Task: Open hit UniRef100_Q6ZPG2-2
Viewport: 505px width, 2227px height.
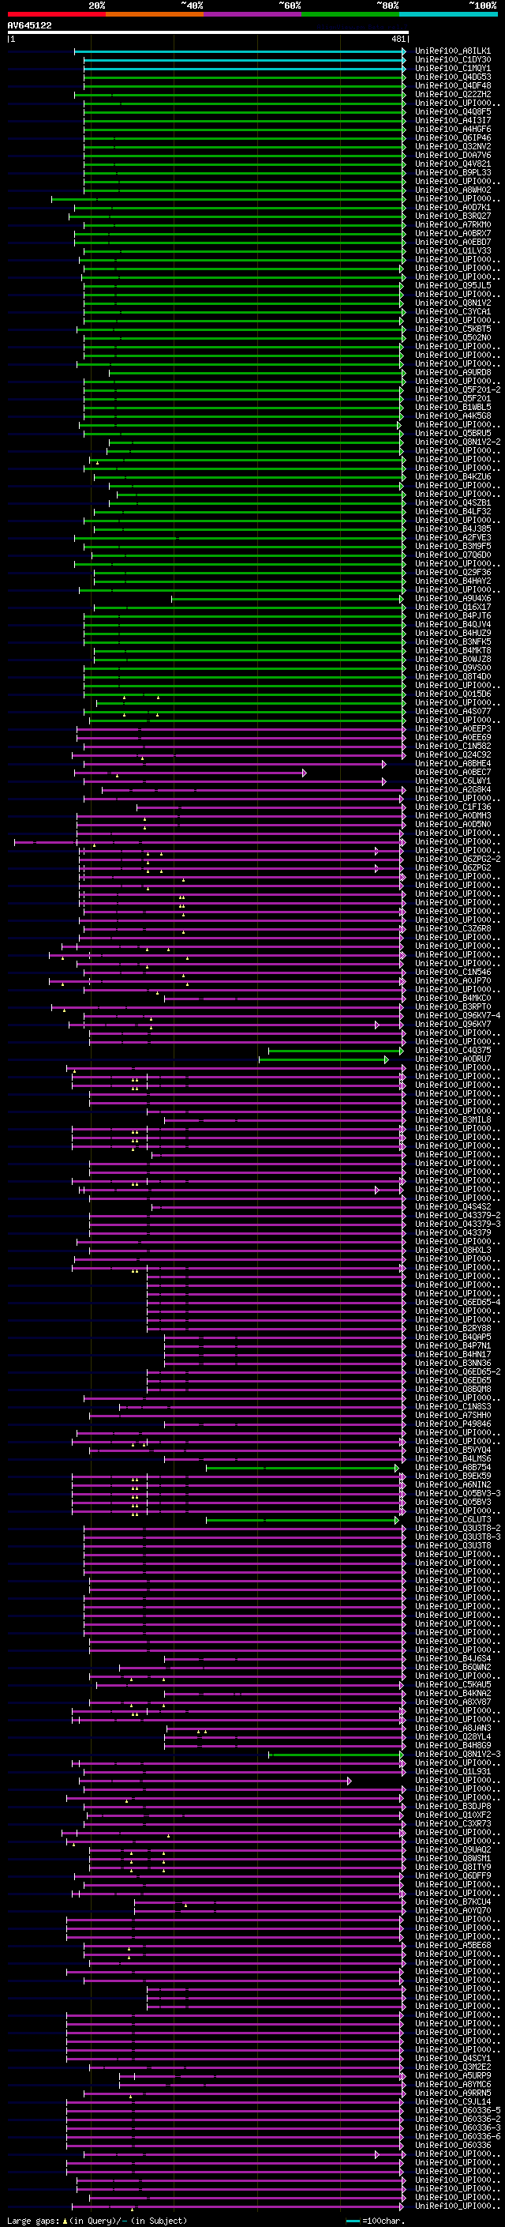Action: (458, 860)
